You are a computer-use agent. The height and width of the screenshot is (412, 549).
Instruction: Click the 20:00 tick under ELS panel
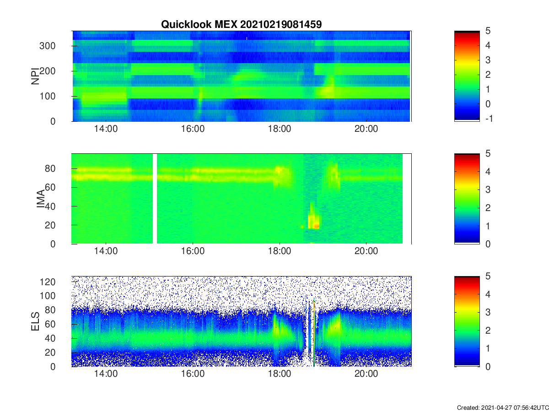pos(366,374)
